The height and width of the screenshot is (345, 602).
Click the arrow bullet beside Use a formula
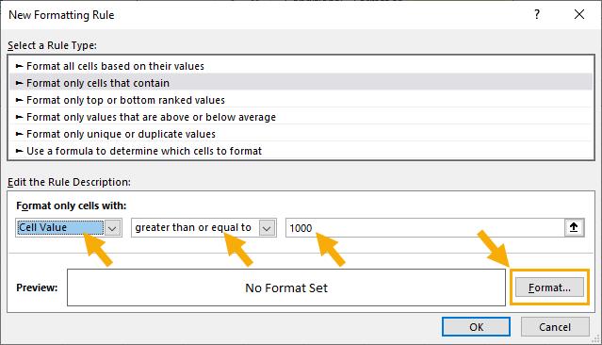click(19, 151)
